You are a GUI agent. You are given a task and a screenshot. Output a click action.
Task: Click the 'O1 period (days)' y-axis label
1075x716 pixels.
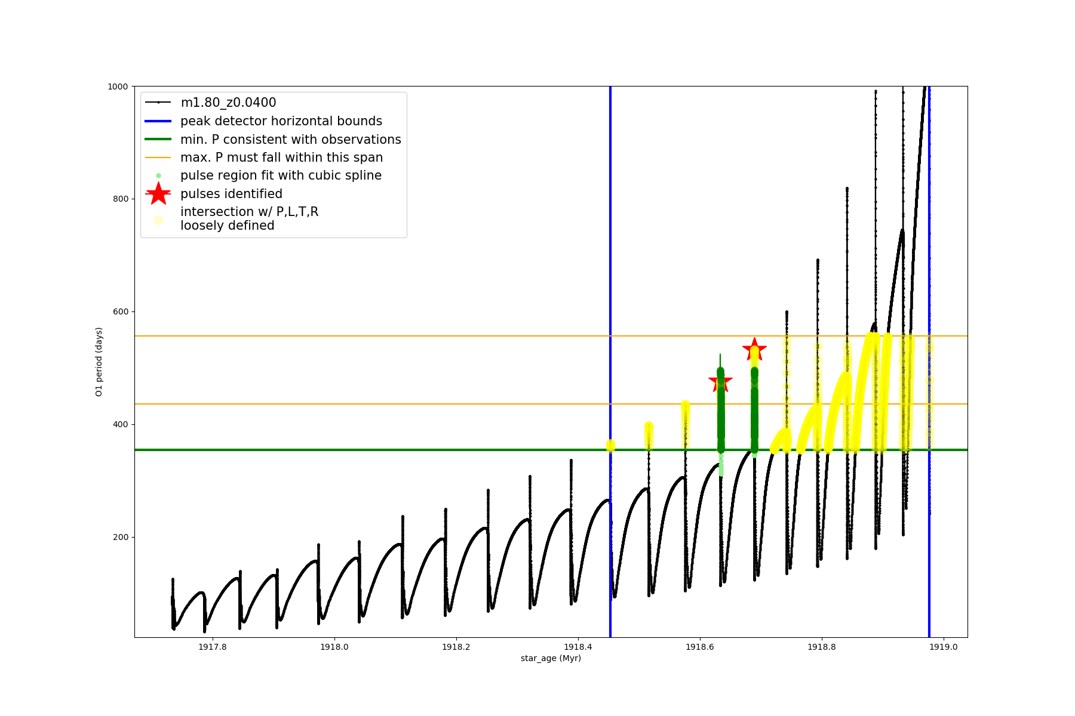click(x=99, y=362)
